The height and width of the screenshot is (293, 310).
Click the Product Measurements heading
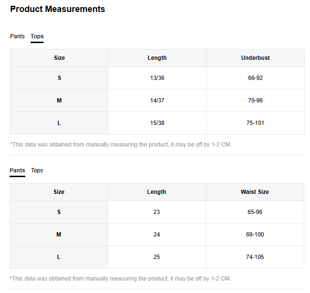pyautogui.click(x=57, y=9)
